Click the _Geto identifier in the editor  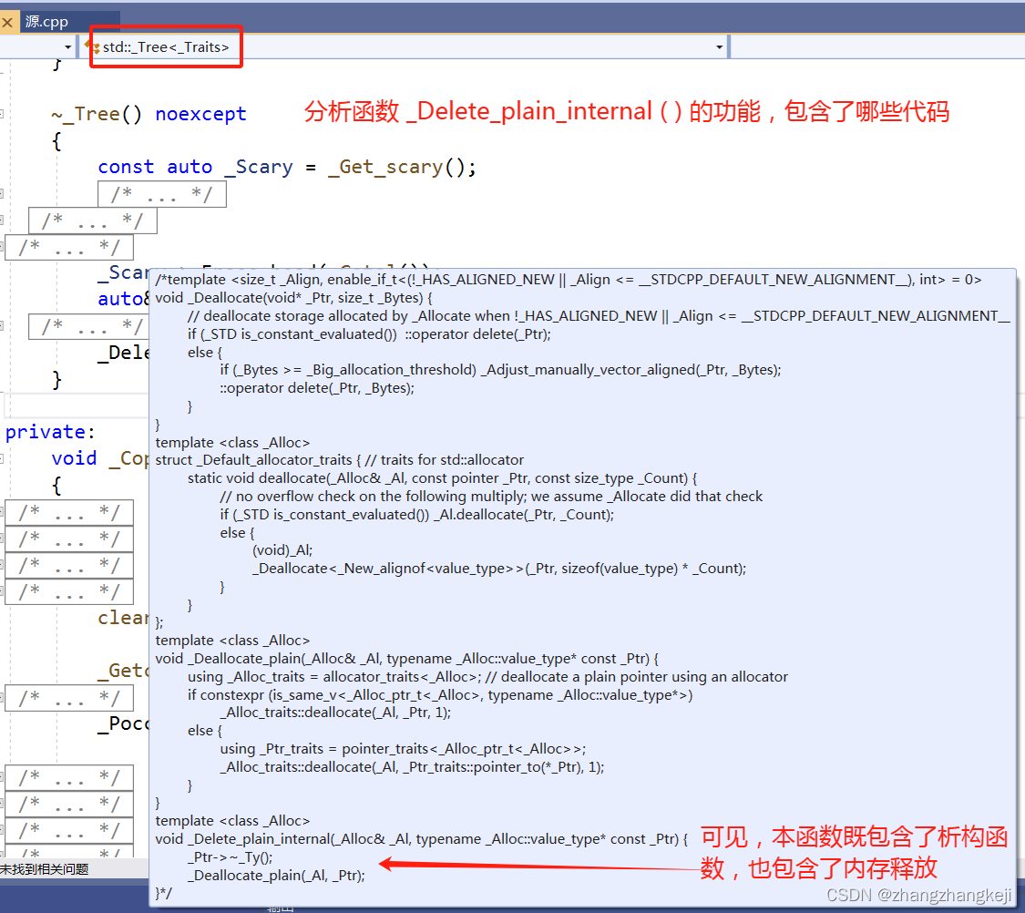(124, 671)
